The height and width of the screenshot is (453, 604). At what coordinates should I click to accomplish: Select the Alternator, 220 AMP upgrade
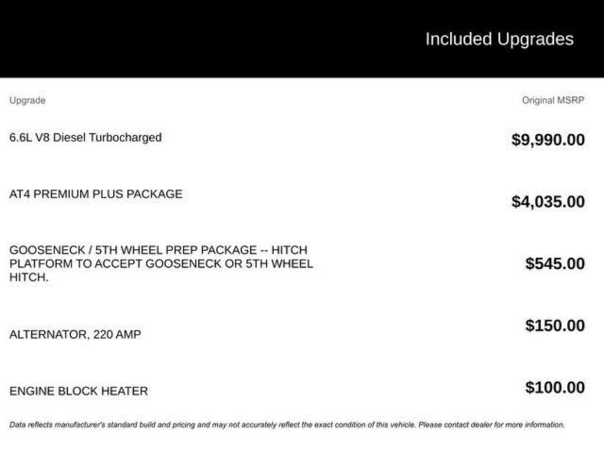[75, 334]
